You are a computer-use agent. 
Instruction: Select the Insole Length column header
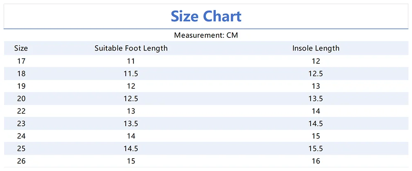click(316, 48)
